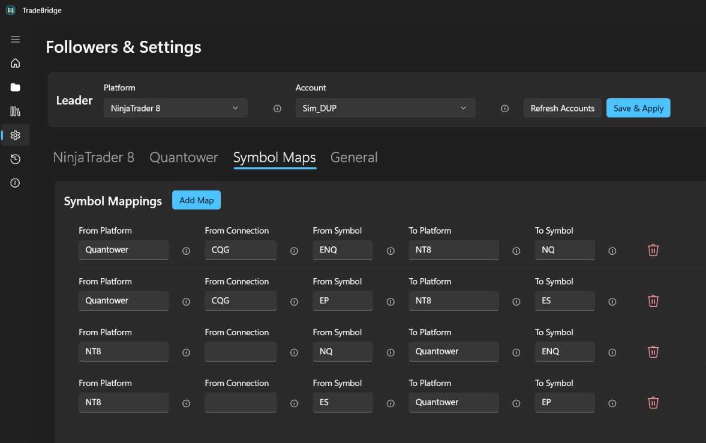
Task: Open the history clock icon in sidebar
Action: [16, 159]
